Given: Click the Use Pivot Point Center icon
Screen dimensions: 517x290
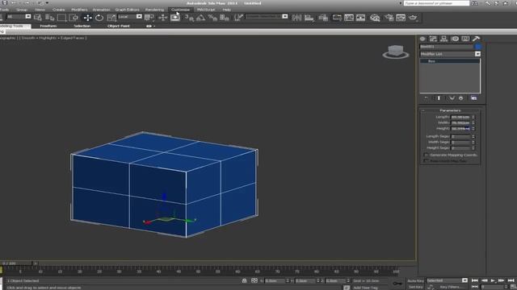Looking at the screenshot, I should (149, 18).
